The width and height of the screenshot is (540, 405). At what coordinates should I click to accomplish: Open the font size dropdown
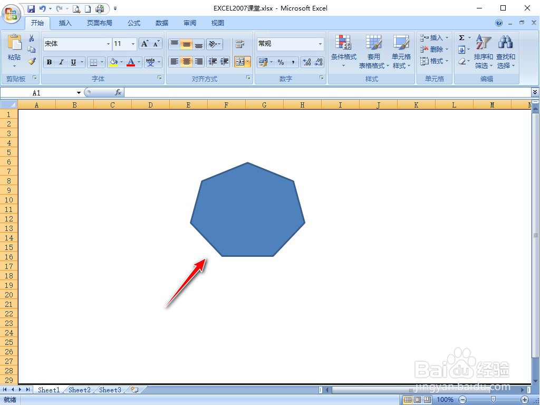pyautogui.click(x=133, y=44)
